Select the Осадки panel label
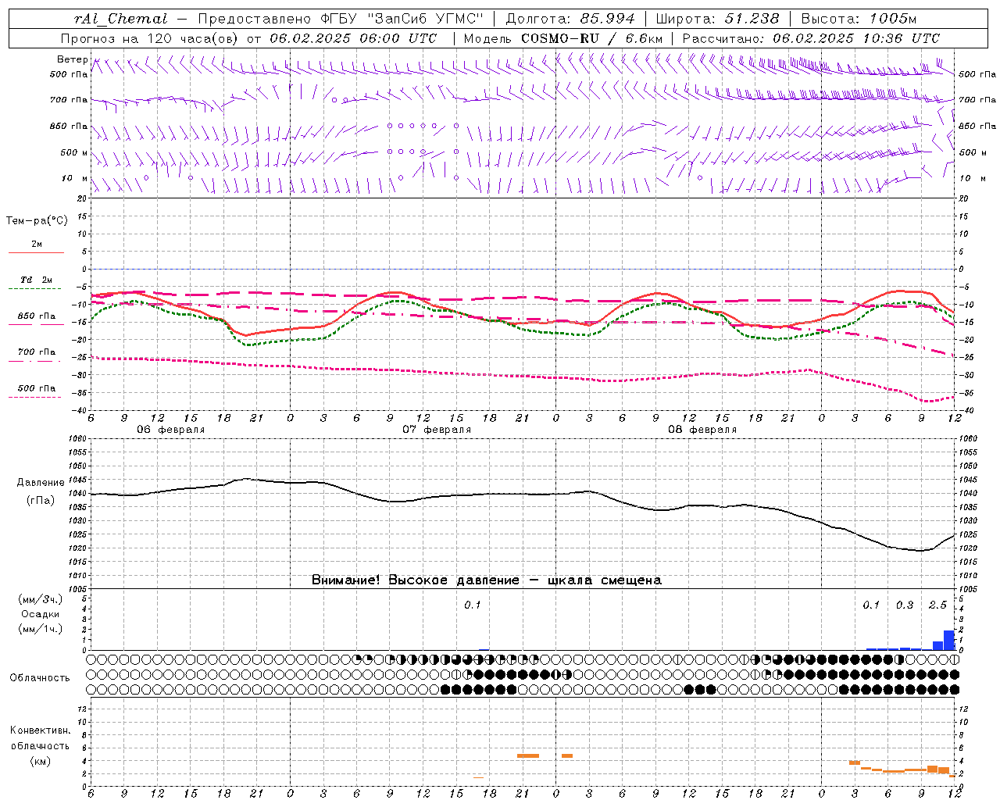The image size is (1000, 800). coord(40,614)
